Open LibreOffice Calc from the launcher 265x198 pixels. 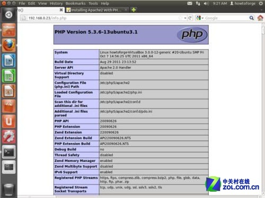8,76
